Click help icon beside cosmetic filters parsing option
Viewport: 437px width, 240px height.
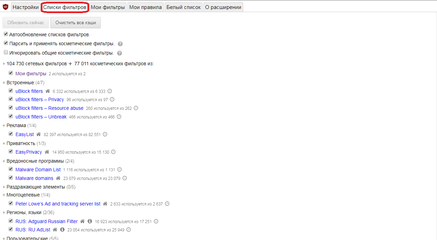tap(120, 44)
